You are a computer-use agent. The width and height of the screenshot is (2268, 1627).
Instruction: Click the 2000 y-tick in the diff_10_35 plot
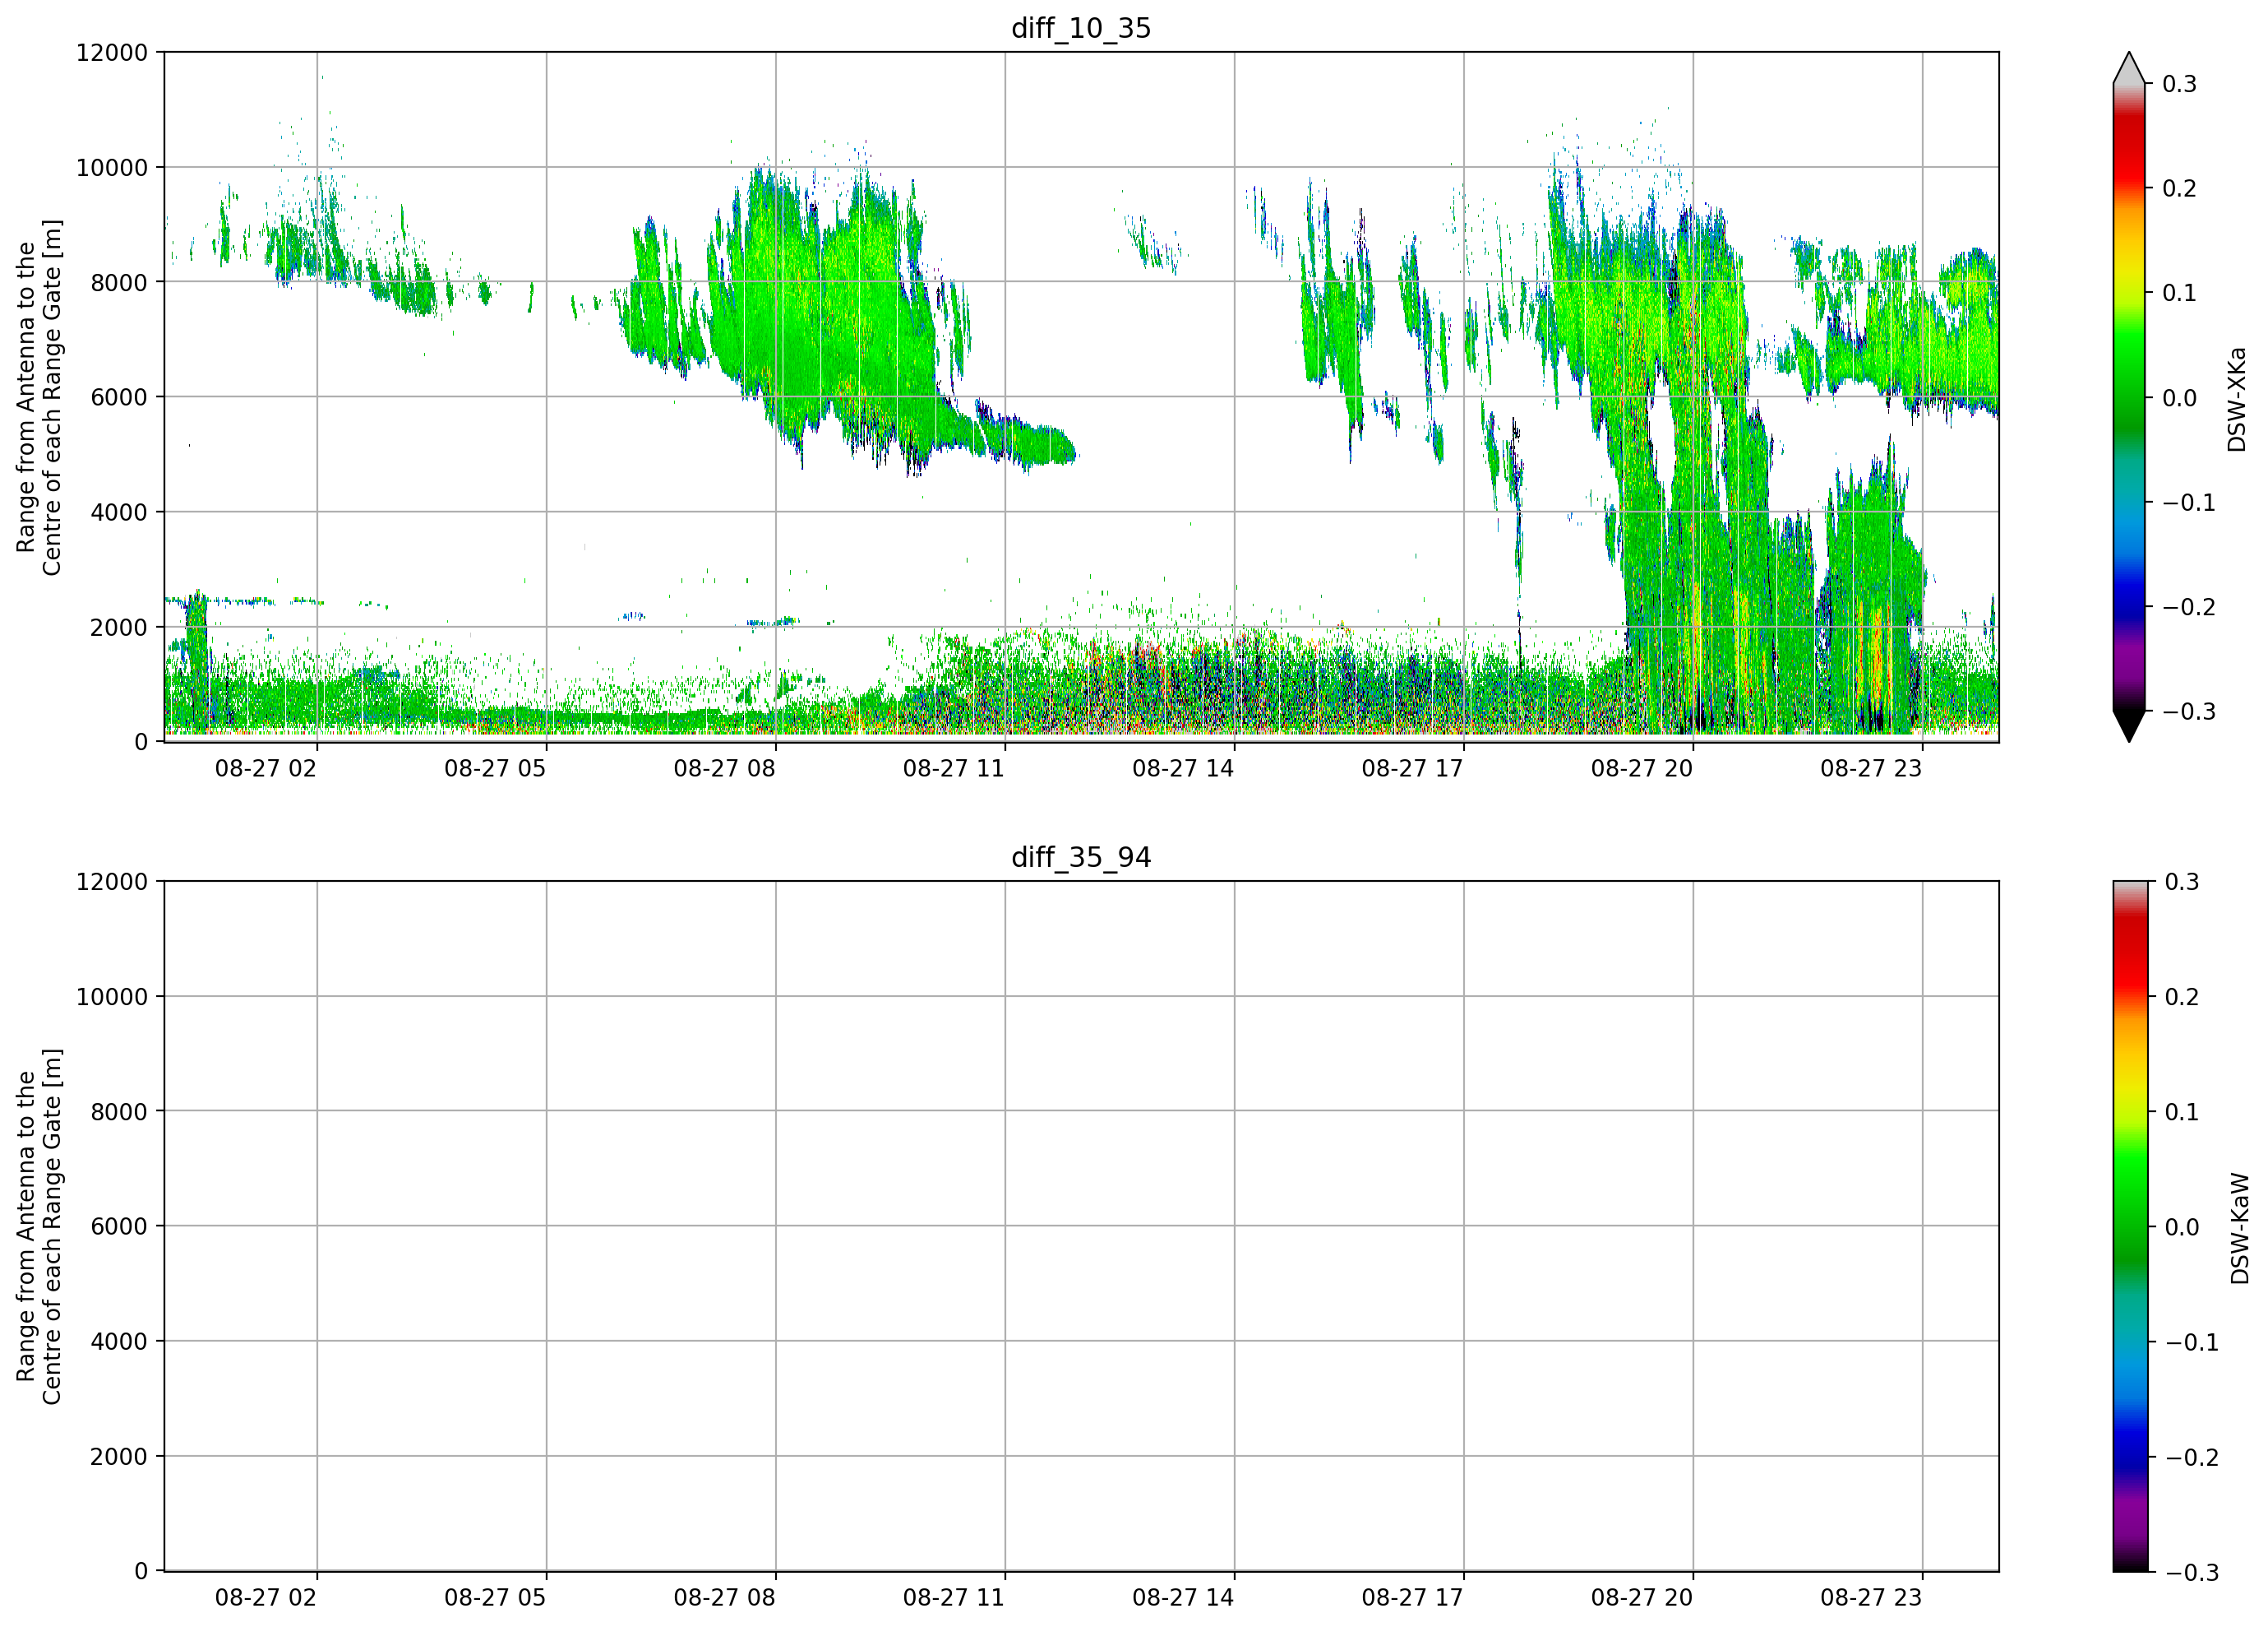pos(119,628)
